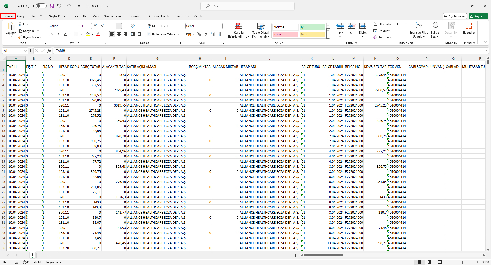Toggle Bold (K) formatting
Viewport: 491px width, 265px height.
pyautogui.click(x=52, y=34)
